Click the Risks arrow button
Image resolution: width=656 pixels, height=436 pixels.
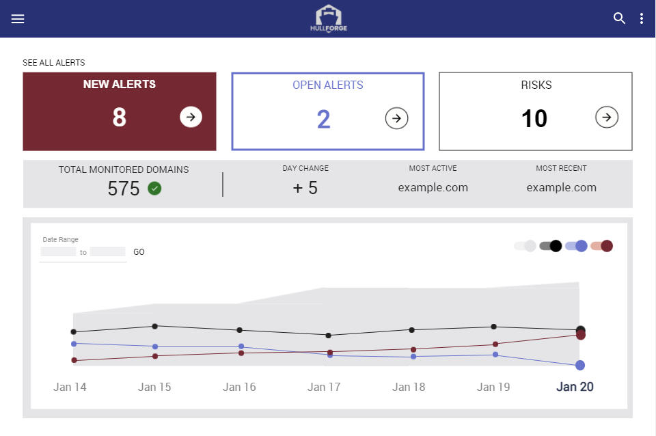coord(606,118)
